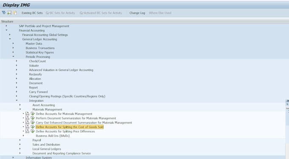
Task: Execute the Perform Document Summarization activity
Action: point(33,118)
